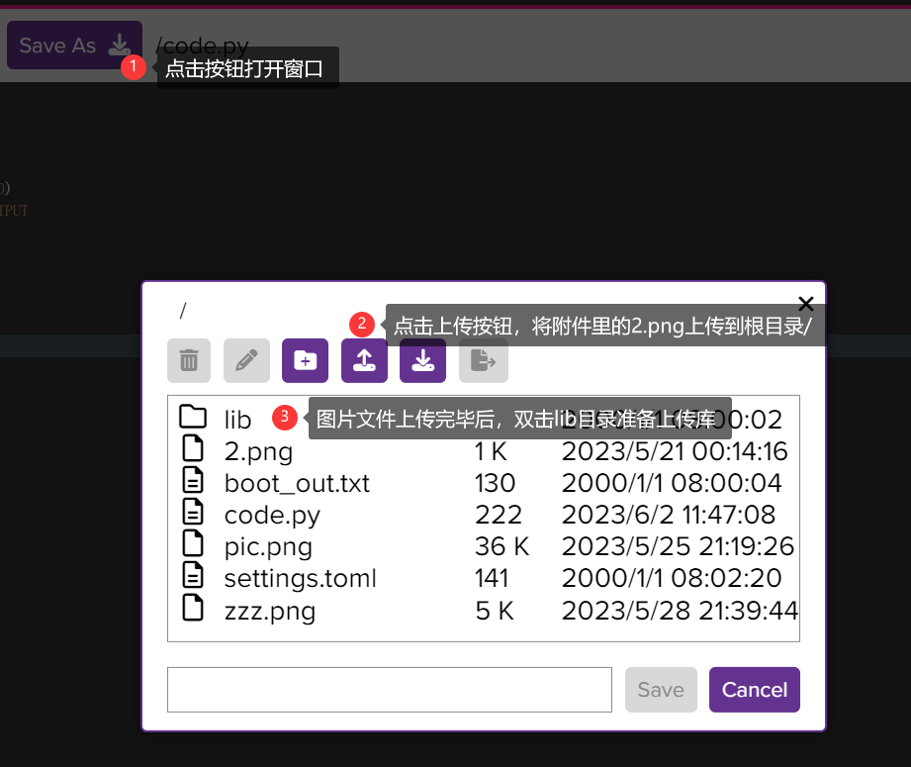This screenshot has width=911, height=767.
Task: Click the root path slash label
Action: (183, 311)
